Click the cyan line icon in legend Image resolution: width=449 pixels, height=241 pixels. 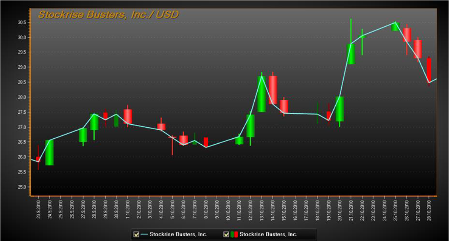[x=144, y=234]
